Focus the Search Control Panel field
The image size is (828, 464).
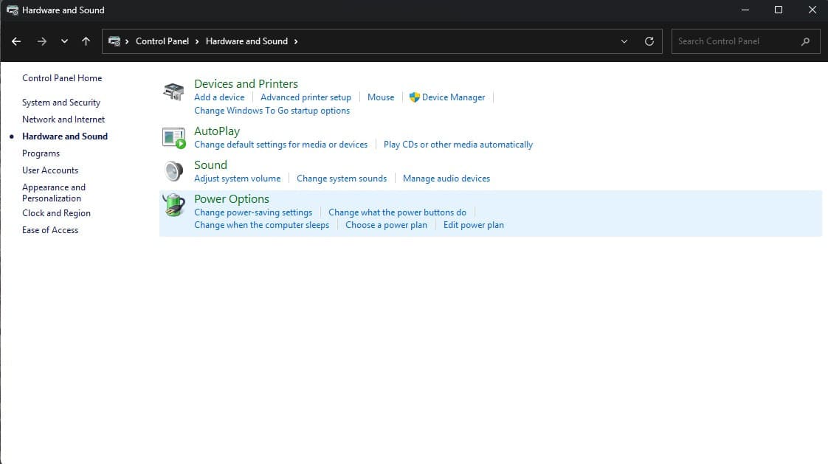[x=745, y=41]
